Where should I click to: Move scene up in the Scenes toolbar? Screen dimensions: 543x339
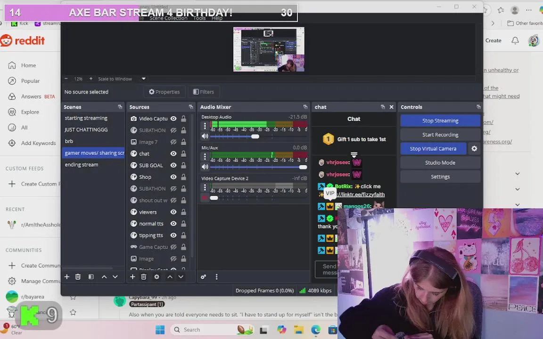(x=104, y=277)
